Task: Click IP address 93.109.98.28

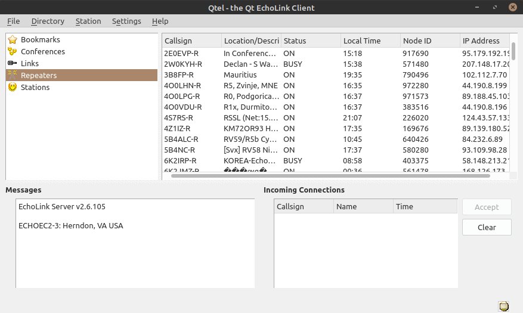Action: [x=484, y=150]
